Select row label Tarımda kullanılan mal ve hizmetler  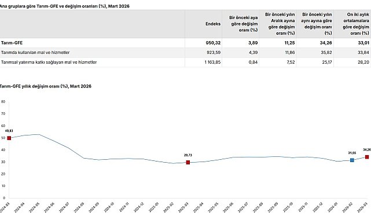pos(35,53)
